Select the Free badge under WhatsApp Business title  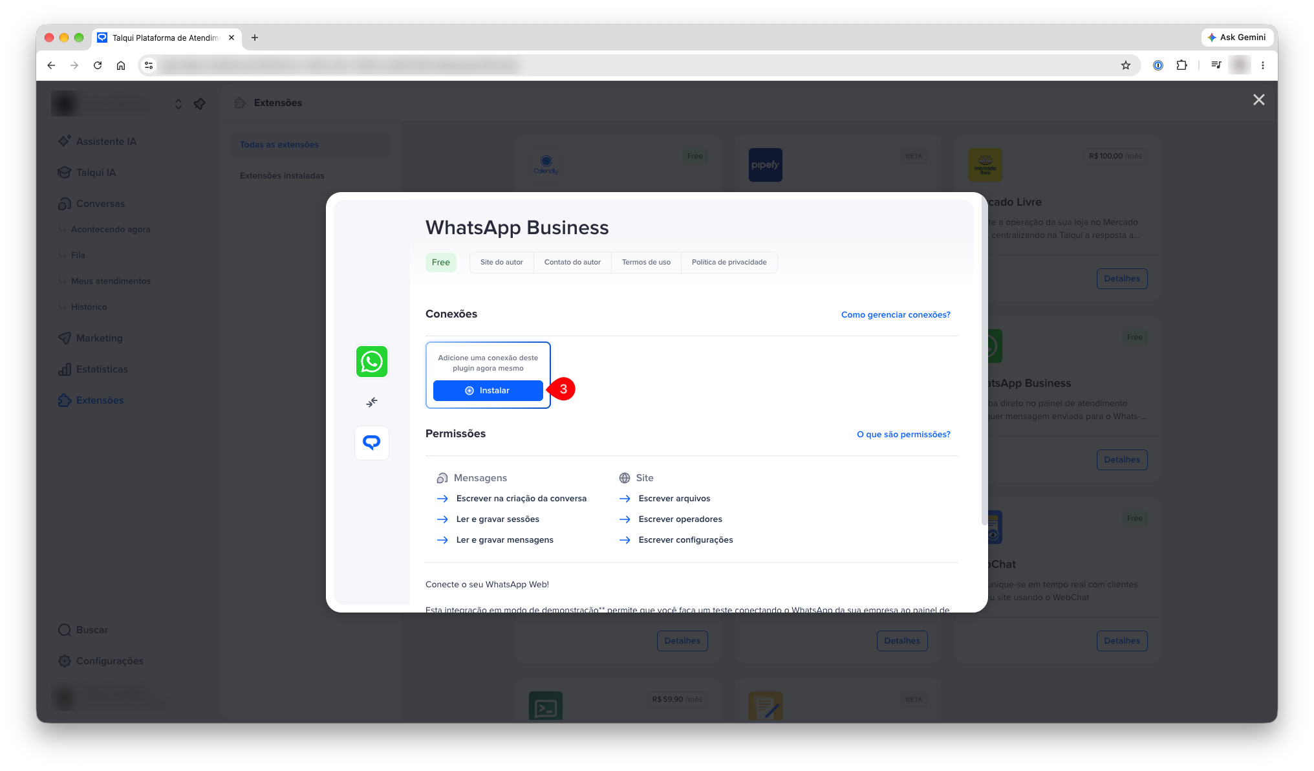click(x=441, y=263)
